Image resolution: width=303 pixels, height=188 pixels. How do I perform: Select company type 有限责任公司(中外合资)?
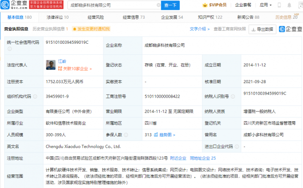[x=69, y=112]
